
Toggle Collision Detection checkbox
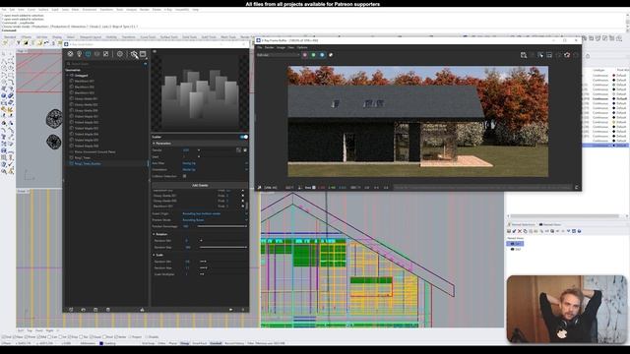point(184,176)
